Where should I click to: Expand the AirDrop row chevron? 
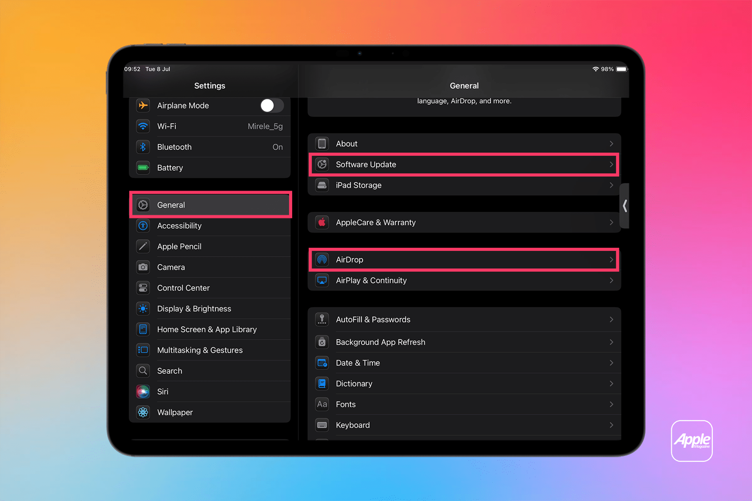click(x=611, y=260)
